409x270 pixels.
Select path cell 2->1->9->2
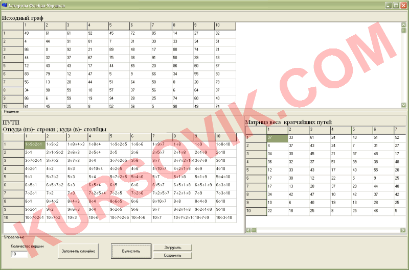[x=56, y=153]
